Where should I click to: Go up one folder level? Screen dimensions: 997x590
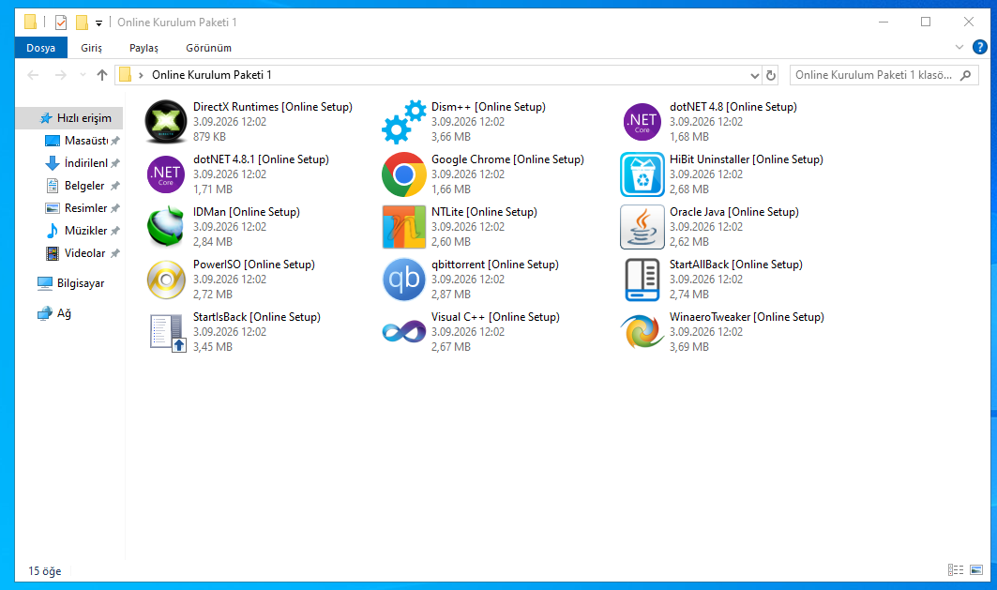[101, 75]
